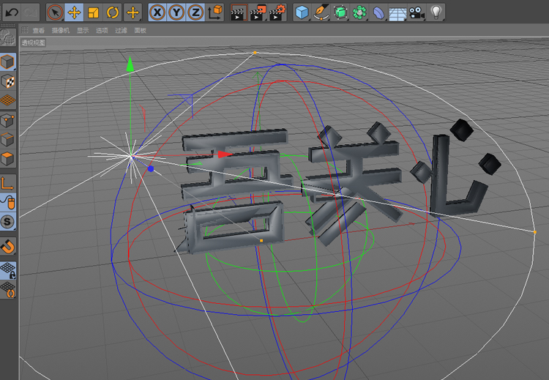549x380 pixels.
Task: Switch to Points mode
Action: point(8,121)
